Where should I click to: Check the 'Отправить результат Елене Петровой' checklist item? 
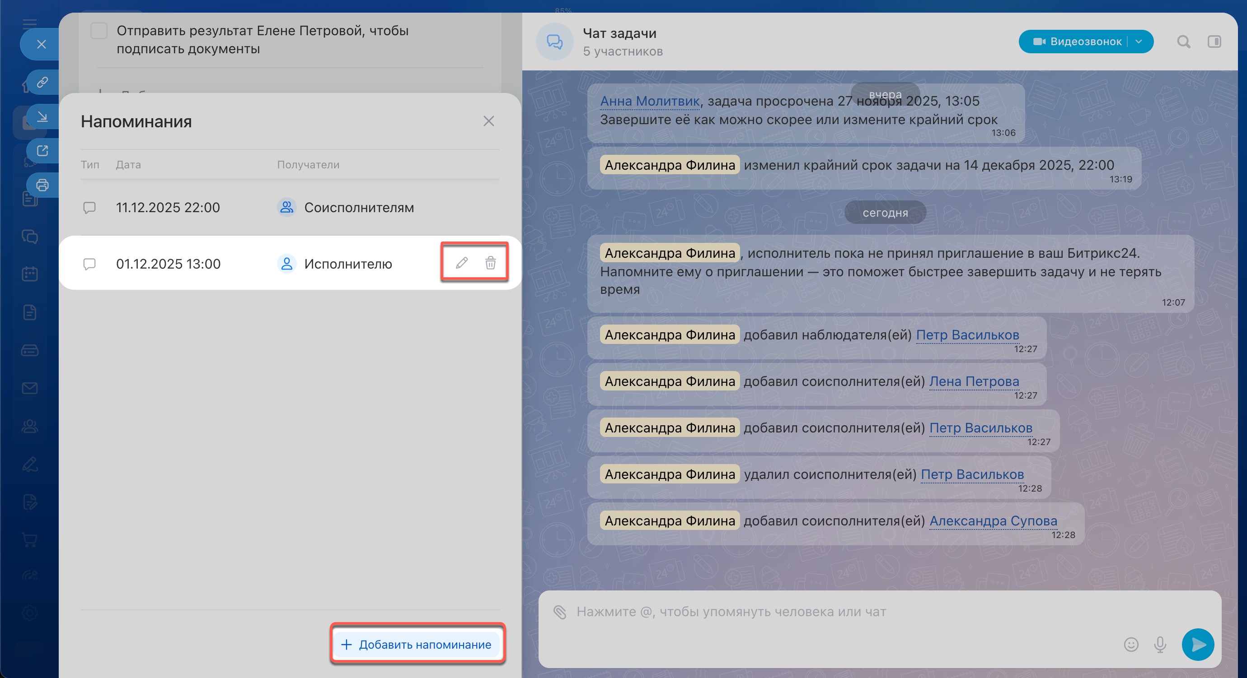coord(99,31)
